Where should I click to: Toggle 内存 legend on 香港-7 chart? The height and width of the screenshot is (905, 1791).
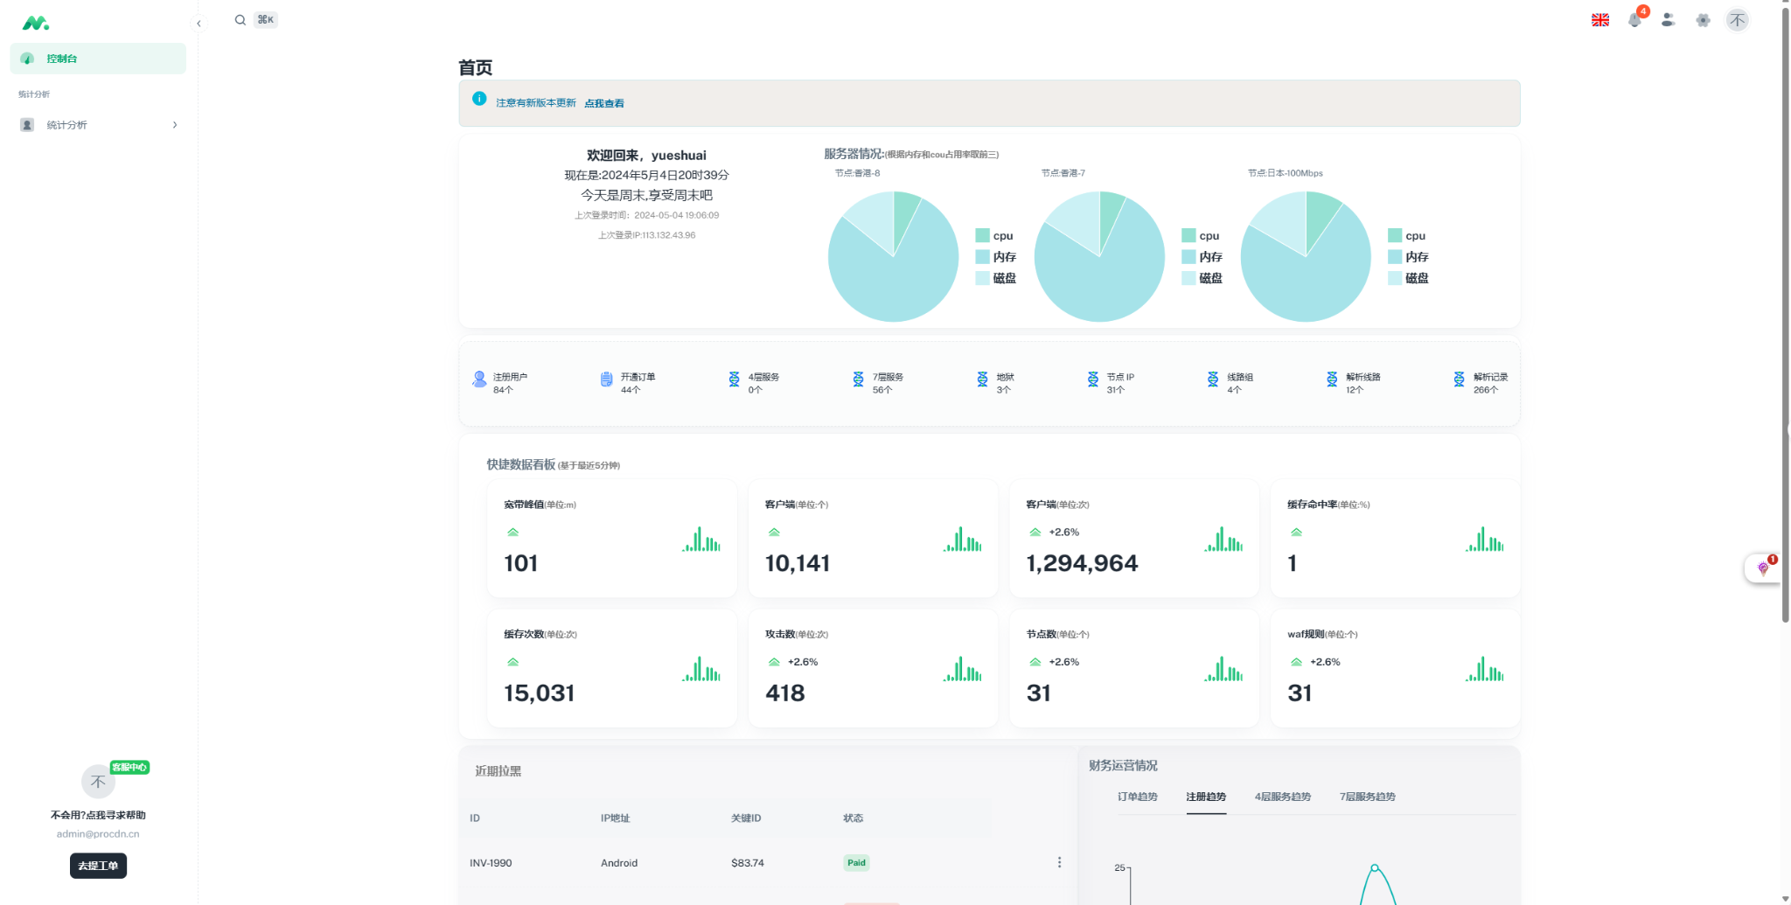(x=1201, y=257)
